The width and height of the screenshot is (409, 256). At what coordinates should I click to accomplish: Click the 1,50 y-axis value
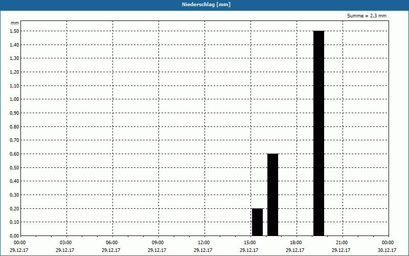click(14, 31)
